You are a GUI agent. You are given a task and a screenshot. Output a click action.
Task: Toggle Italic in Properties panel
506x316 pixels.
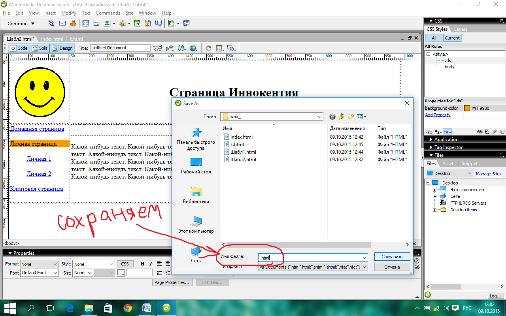coord(150,264)
